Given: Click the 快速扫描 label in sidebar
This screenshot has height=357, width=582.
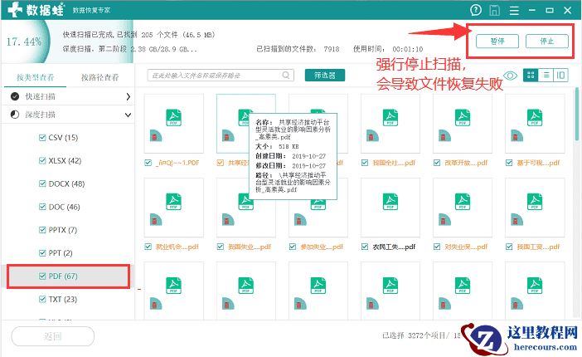Looking at the screenshot, I should [x=40, y=96].
